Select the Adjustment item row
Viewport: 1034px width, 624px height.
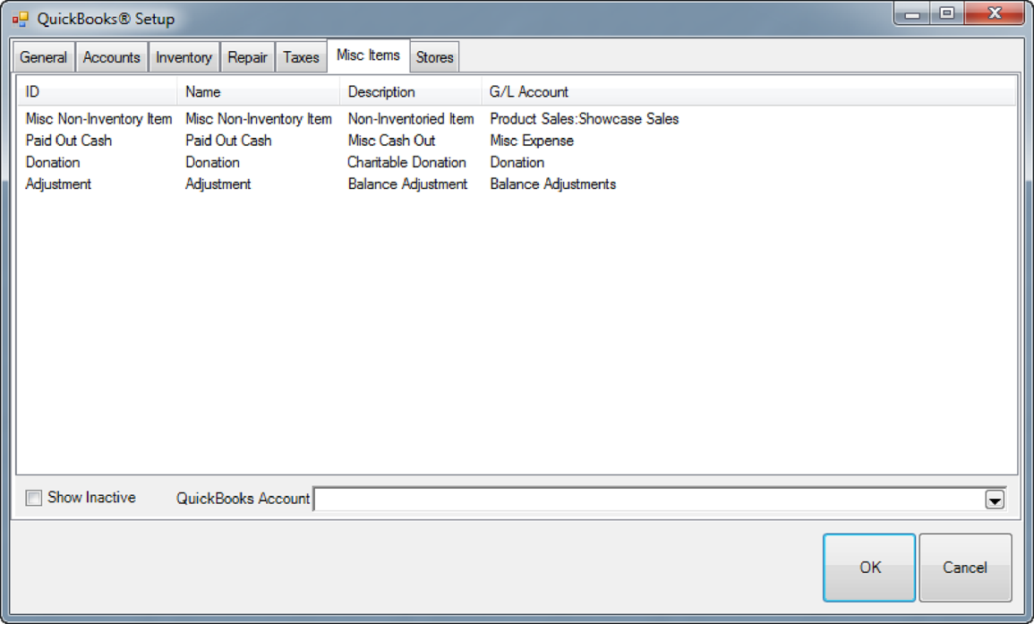(x=58, y=184)
